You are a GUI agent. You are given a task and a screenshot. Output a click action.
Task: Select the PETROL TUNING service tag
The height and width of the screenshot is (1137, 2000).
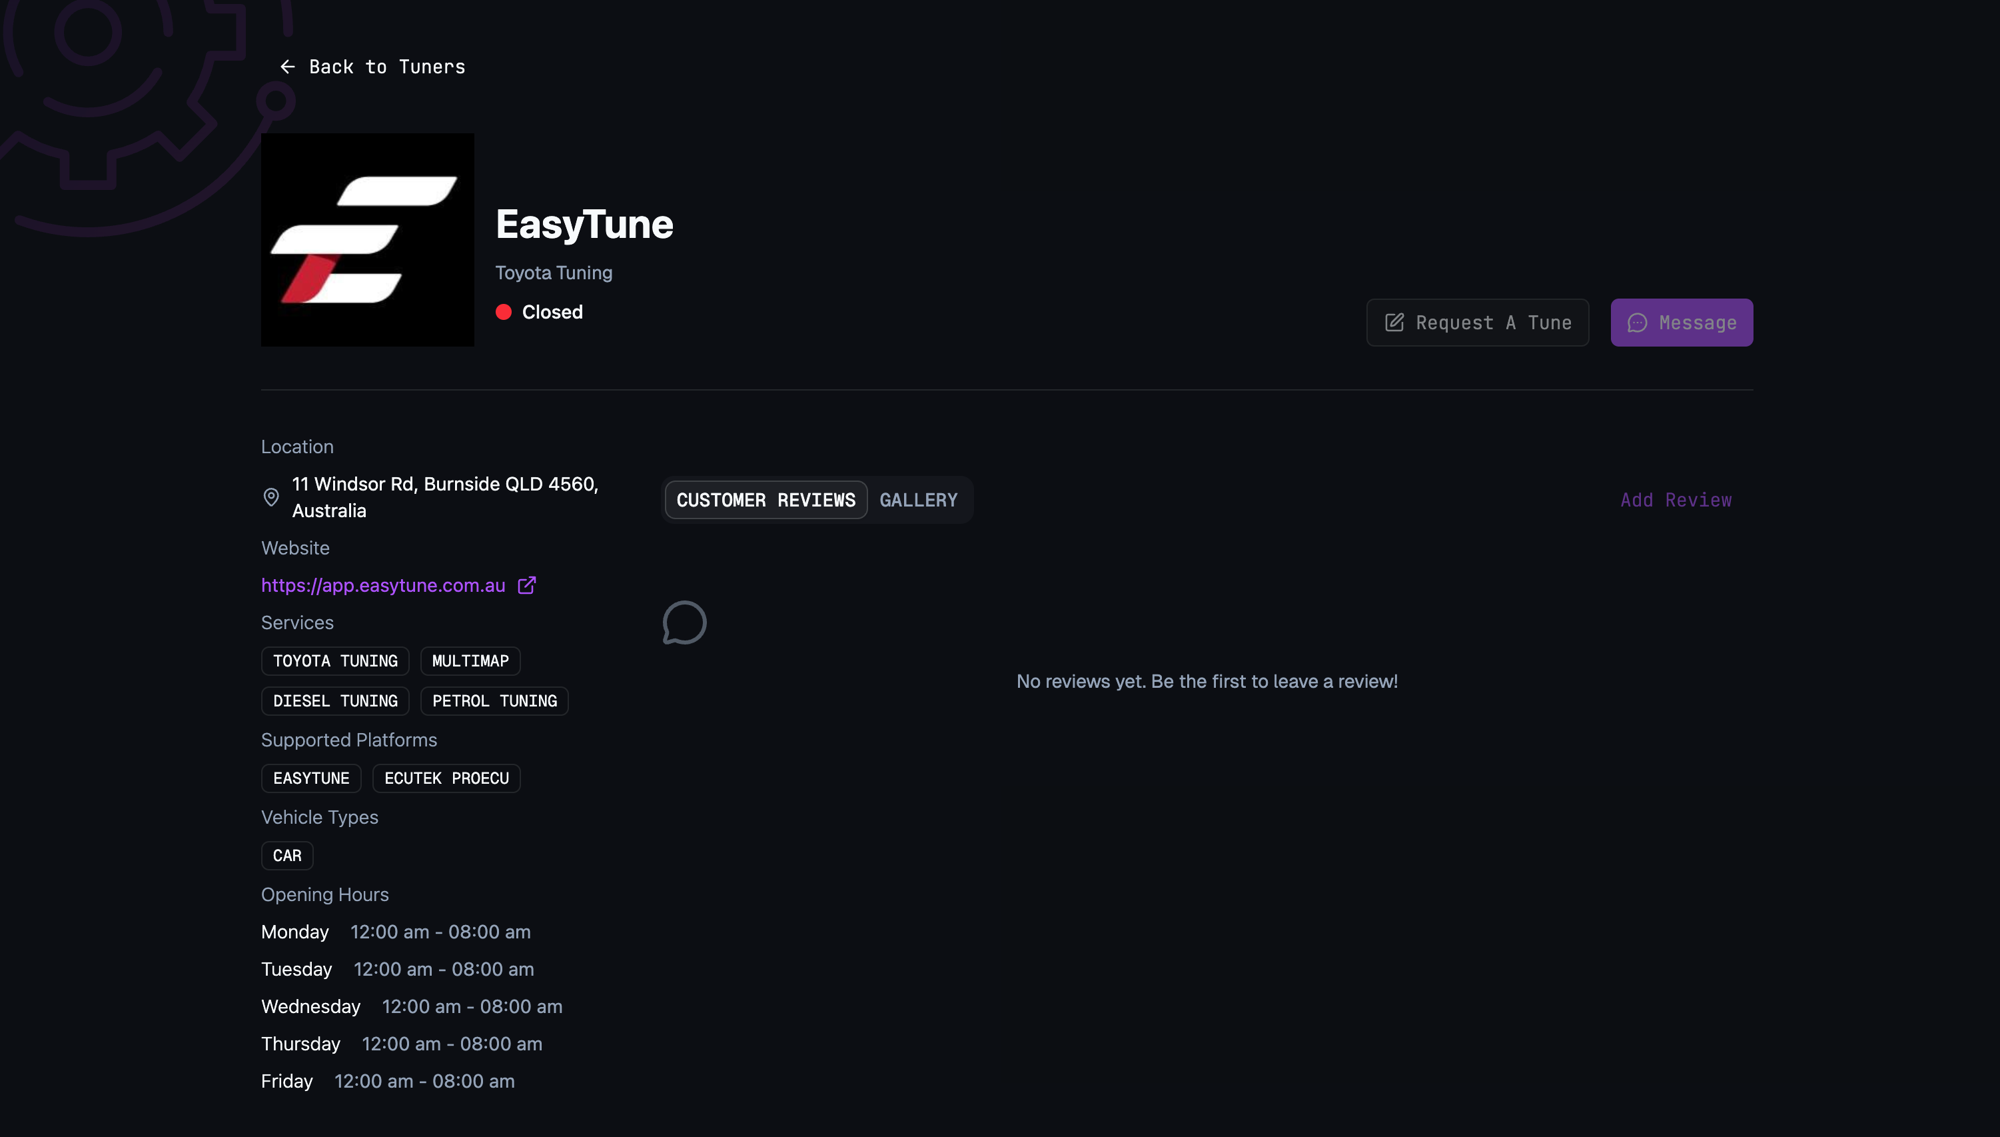pyautogui.click(x=494, y=700)
